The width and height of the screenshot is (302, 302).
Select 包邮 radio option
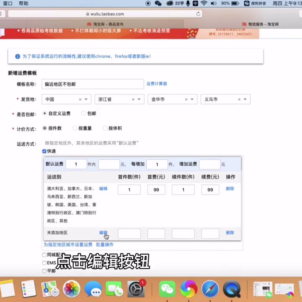[x=83, y=113]
